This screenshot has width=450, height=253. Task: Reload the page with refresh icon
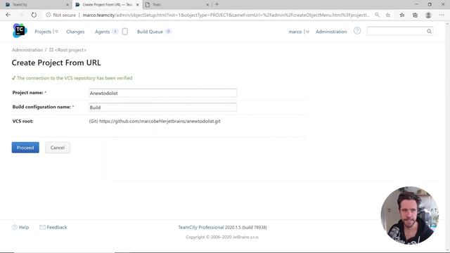coord(34,15)
